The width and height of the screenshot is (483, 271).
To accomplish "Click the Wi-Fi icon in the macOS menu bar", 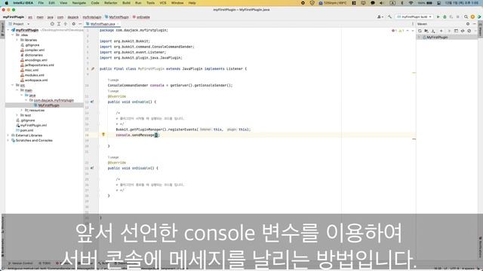I will (411, 3).
